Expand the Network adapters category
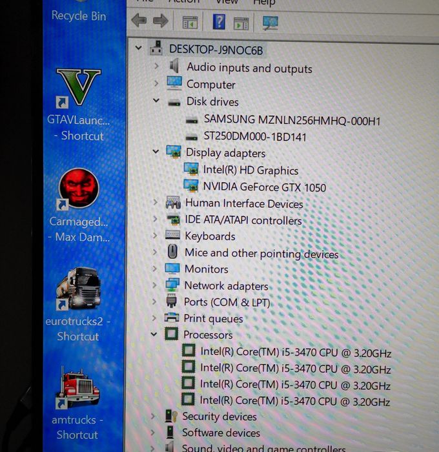The image size is (439, 452). [154, 285]
